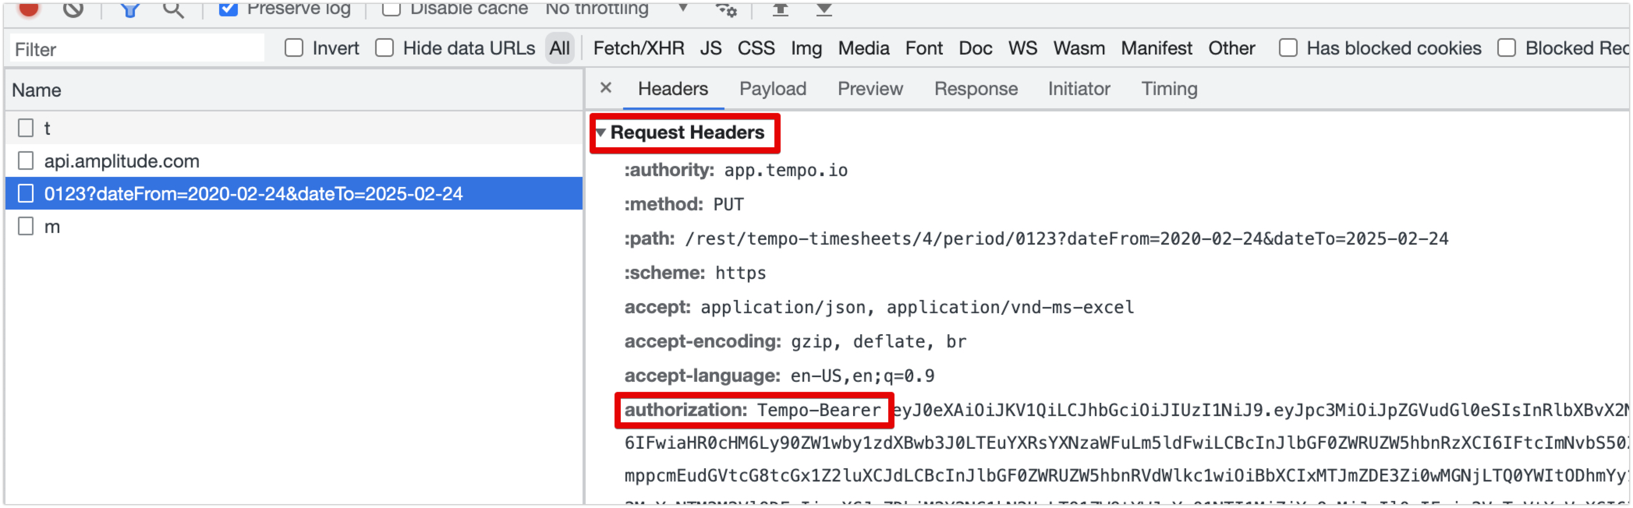Click the red record network log icon

click(28, 8)
